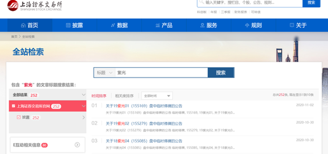
Task: Click the disclosure icon beside 披露
Action: click(x=68, y=25)
